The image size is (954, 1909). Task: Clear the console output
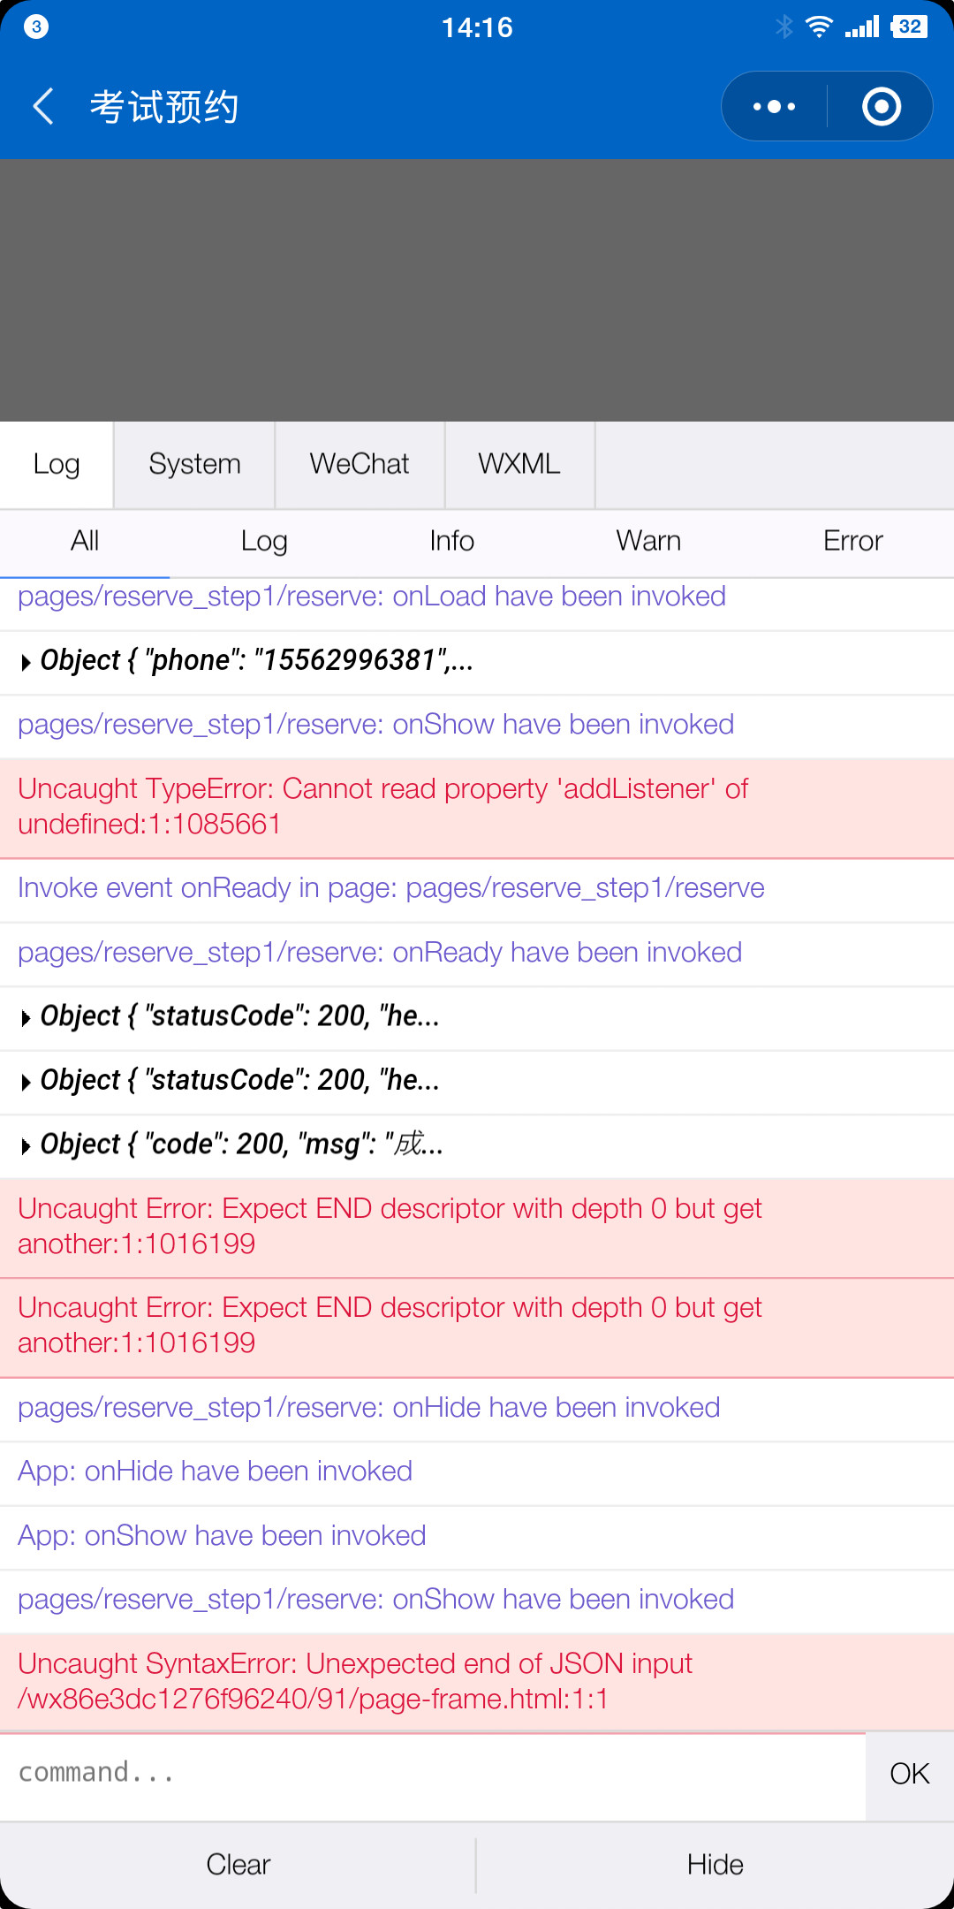point(238,1864)
